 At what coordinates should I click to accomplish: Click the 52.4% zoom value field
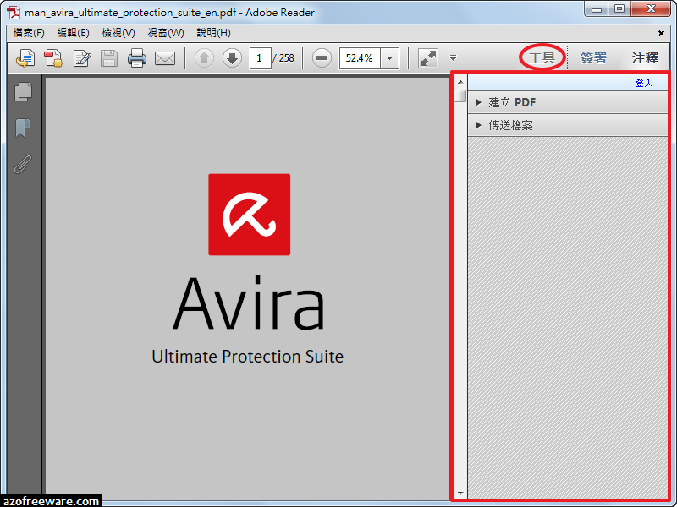(361, 57)
